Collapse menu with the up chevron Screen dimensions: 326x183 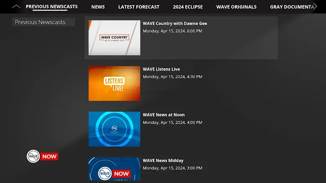16,7
